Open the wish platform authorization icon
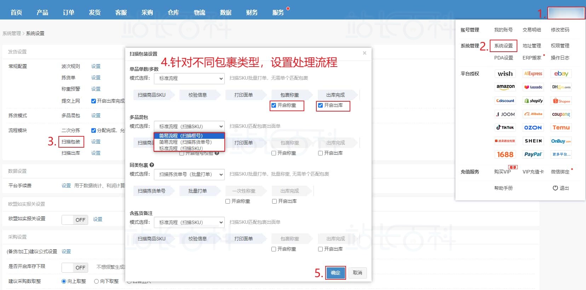The height and width of the screenshot is (290, 586). 505,74
